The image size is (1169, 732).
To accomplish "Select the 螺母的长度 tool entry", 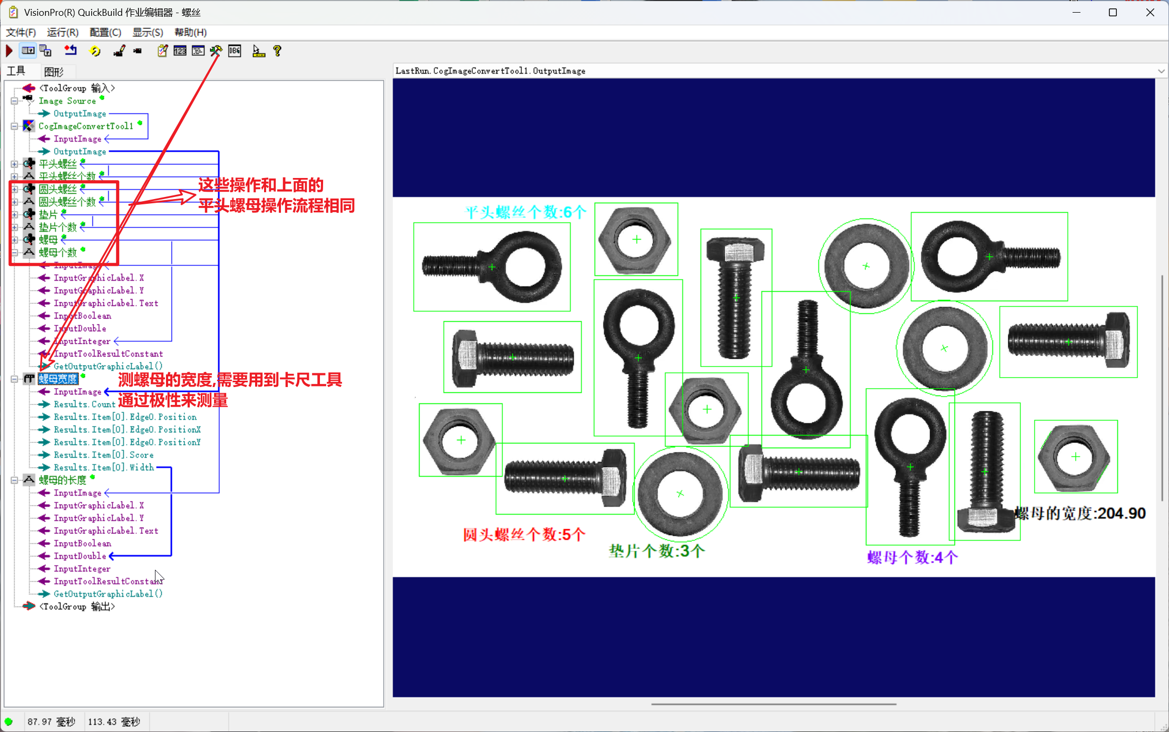I will 62,480.
